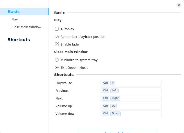Select Minimize to system tray option

click(x=57, y=60)
